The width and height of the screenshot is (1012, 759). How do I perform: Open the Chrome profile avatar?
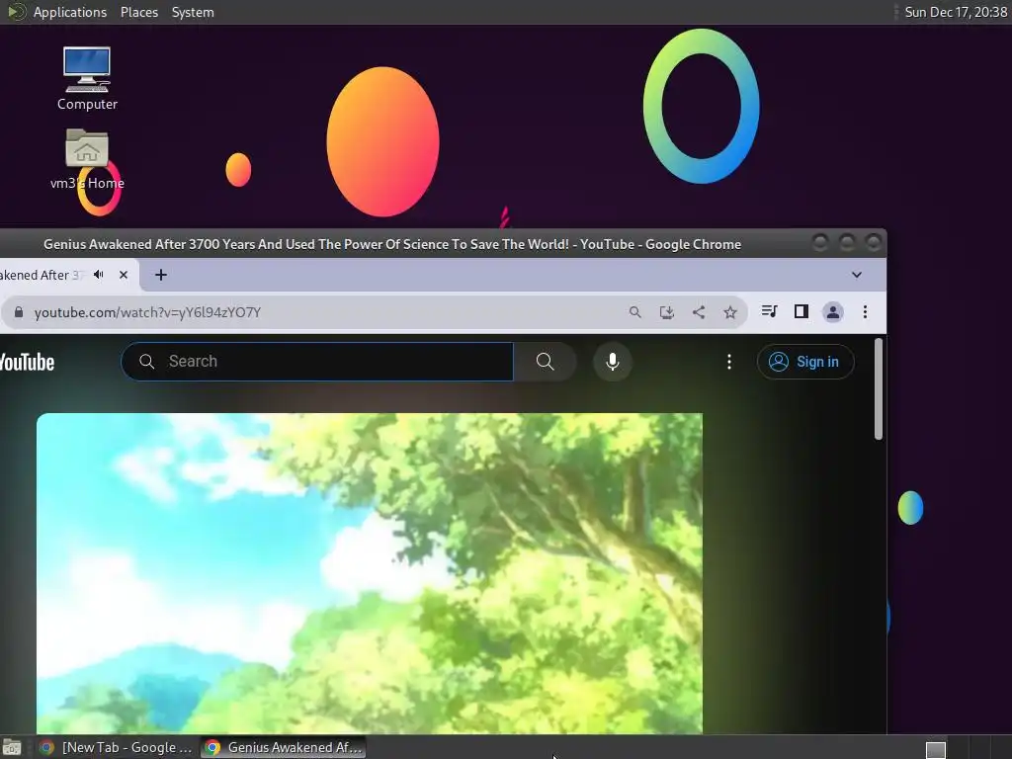[832, 312]
